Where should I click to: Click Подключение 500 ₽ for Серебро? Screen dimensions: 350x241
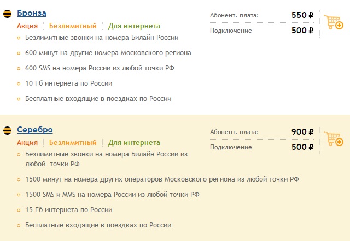(x=261, y=147)
